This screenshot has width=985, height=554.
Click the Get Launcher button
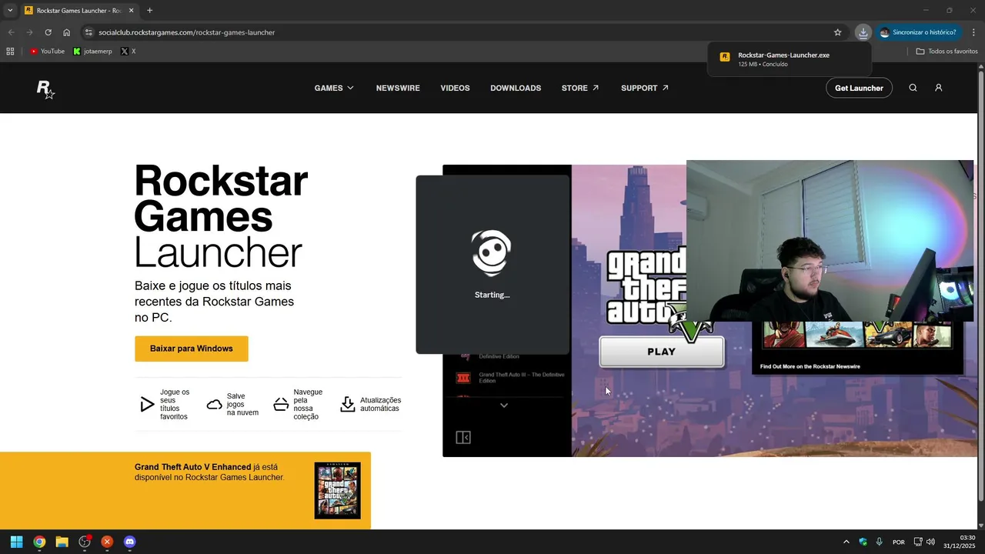point(859,88)
